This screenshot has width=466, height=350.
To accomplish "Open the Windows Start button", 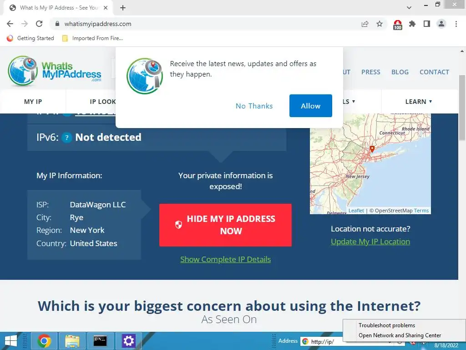I will 11,341.
